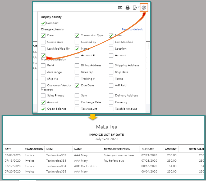The image size is (206, 181).
Task: Click the 54.00 amount cell
Action: click(172, 166)
